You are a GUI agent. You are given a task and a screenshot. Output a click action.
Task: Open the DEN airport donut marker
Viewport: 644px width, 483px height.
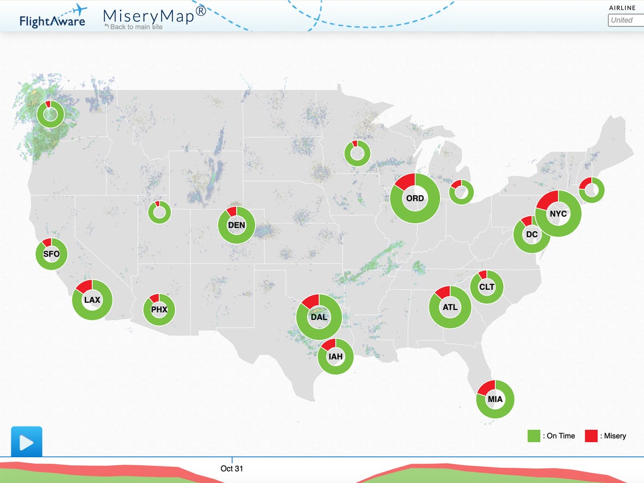pos(236,225)
